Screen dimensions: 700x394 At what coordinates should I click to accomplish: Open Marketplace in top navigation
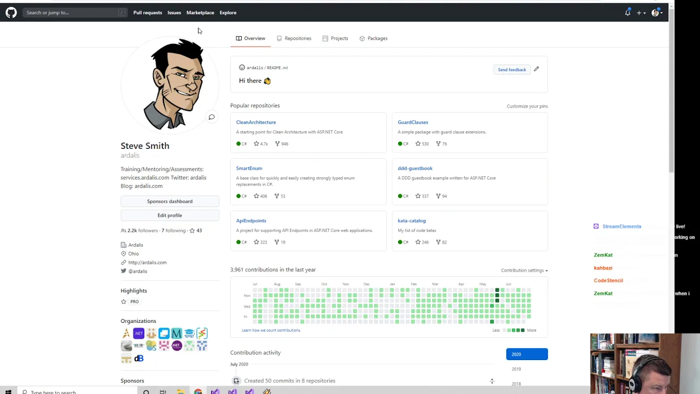click(x=200, y=13)
